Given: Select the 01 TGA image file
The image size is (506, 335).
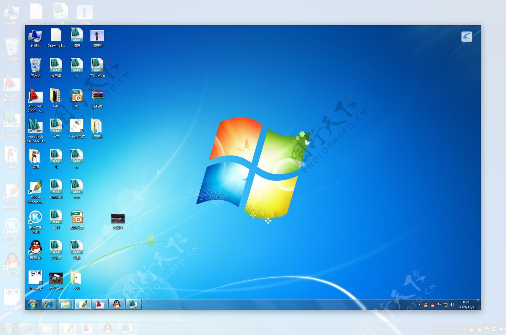Looking at the screenshot, I should click(x=77, y=98).
